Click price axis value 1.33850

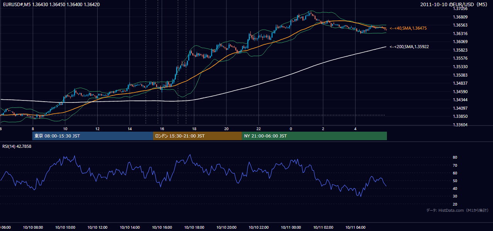461,116
